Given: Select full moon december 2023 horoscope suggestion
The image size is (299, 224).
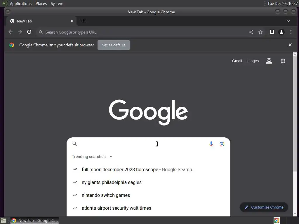Looking at the screenshot, I should point(148,169).
